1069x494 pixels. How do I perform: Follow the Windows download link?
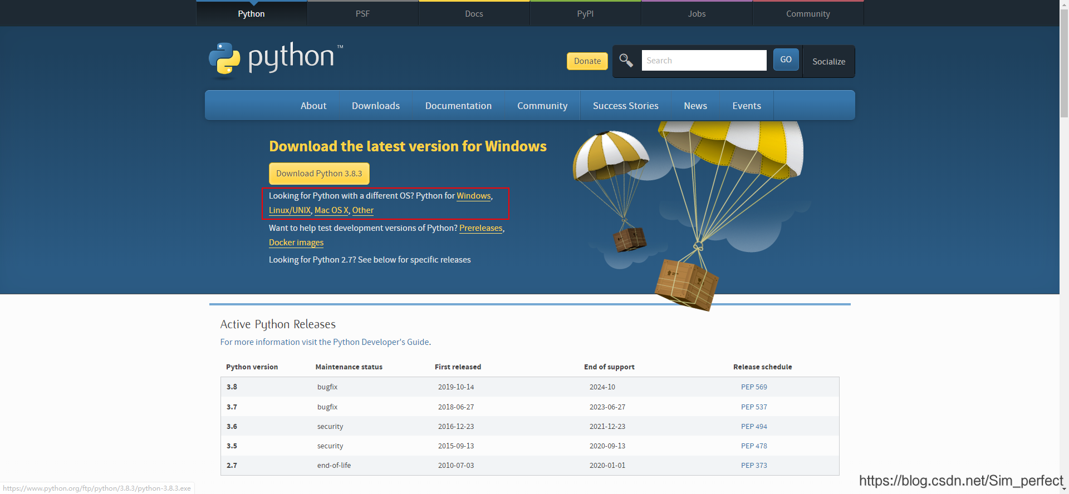coord(474,196)
